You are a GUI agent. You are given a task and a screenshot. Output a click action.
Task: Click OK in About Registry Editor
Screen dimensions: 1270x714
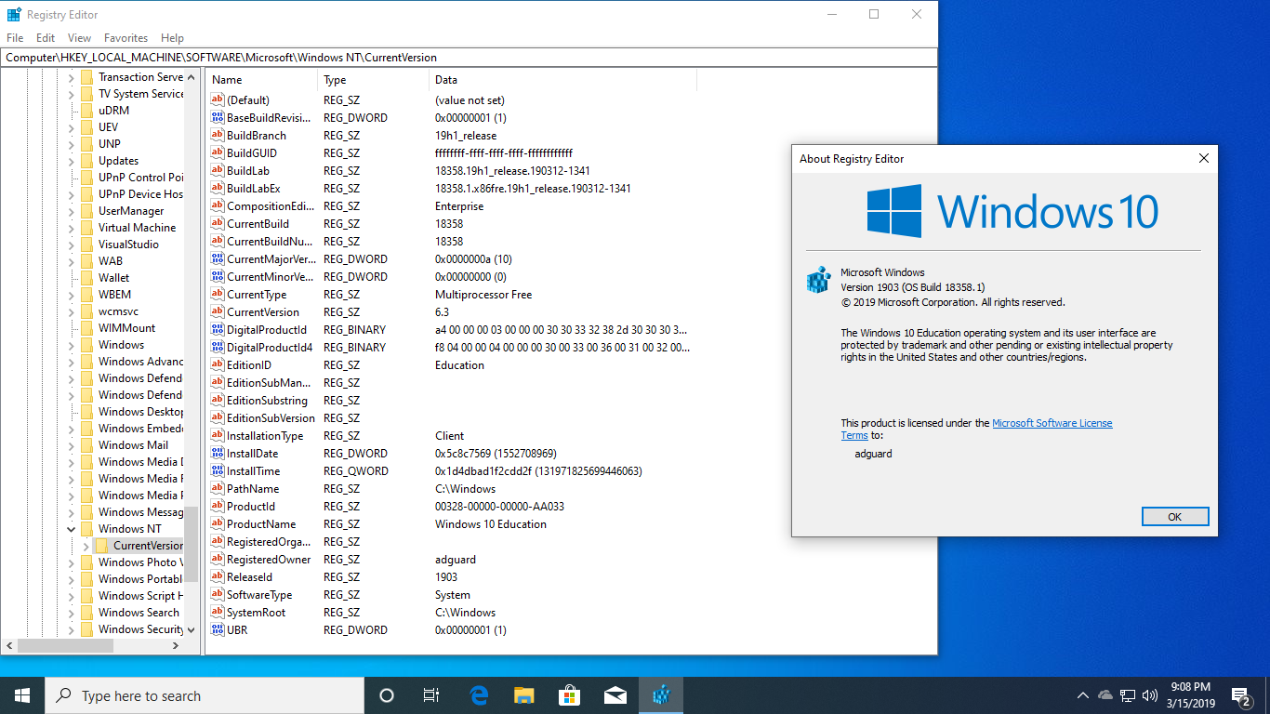1174,517
